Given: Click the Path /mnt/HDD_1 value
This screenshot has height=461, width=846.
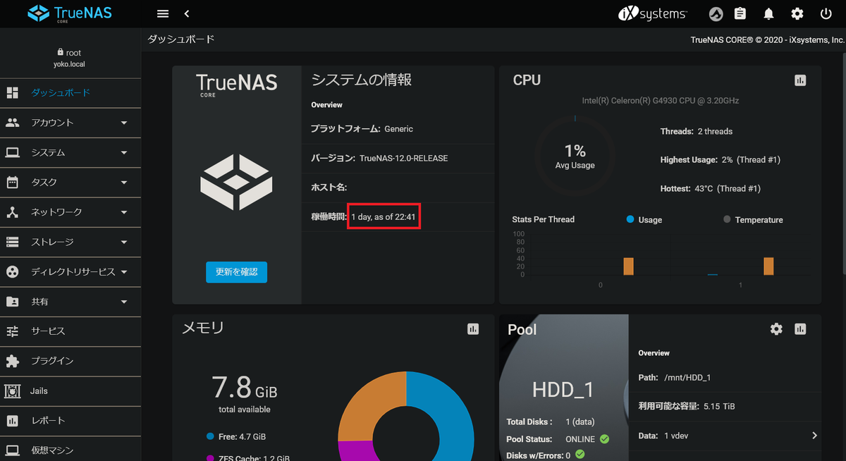Looking at the screenshot, I should [687, 378].
